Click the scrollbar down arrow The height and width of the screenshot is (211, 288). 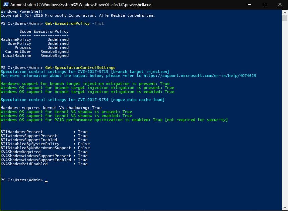(x=285, y=208)
